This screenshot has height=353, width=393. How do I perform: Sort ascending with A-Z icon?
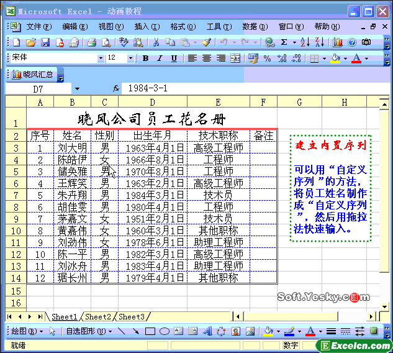click(x=305, y=42)
